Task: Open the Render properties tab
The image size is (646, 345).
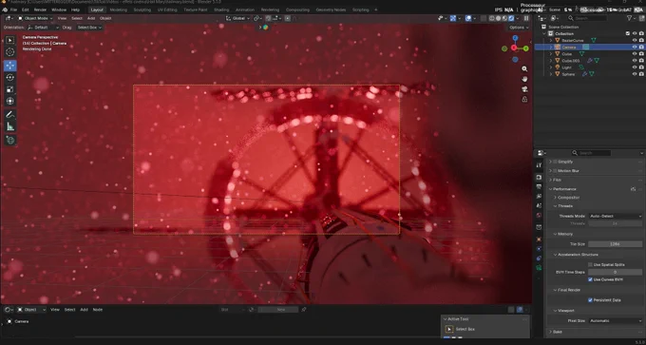Action: [539, 177]
